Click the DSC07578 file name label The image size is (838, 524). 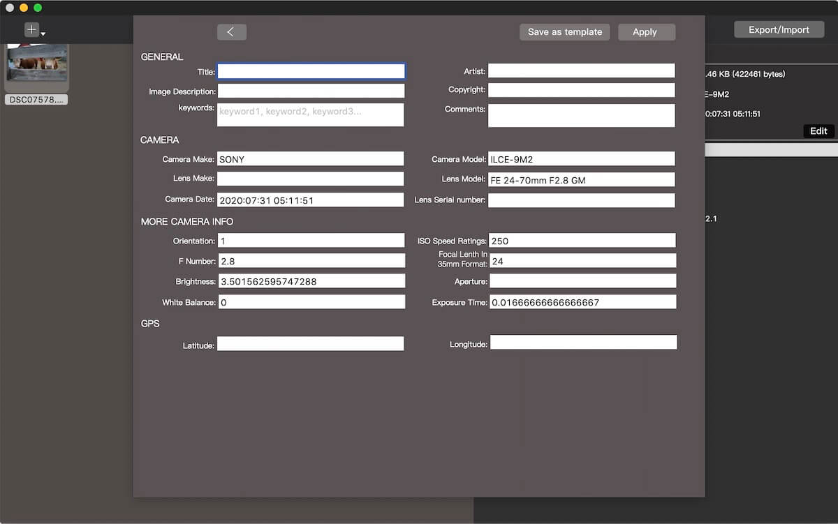(36, 100)
